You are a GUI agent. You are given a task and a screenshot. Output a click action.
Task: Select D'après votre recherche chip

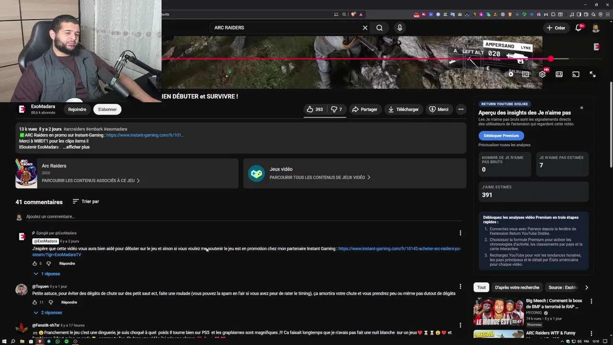tap(517, 287)
